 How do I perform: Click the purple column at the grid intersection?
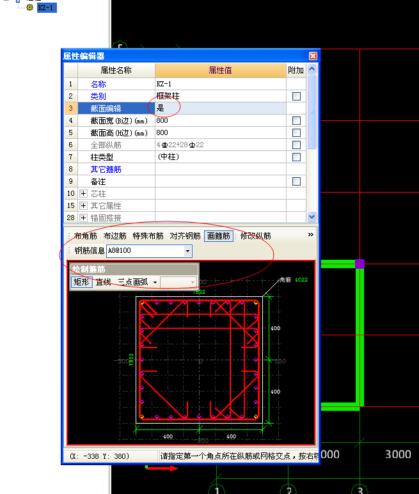click(x=360, y=264)
